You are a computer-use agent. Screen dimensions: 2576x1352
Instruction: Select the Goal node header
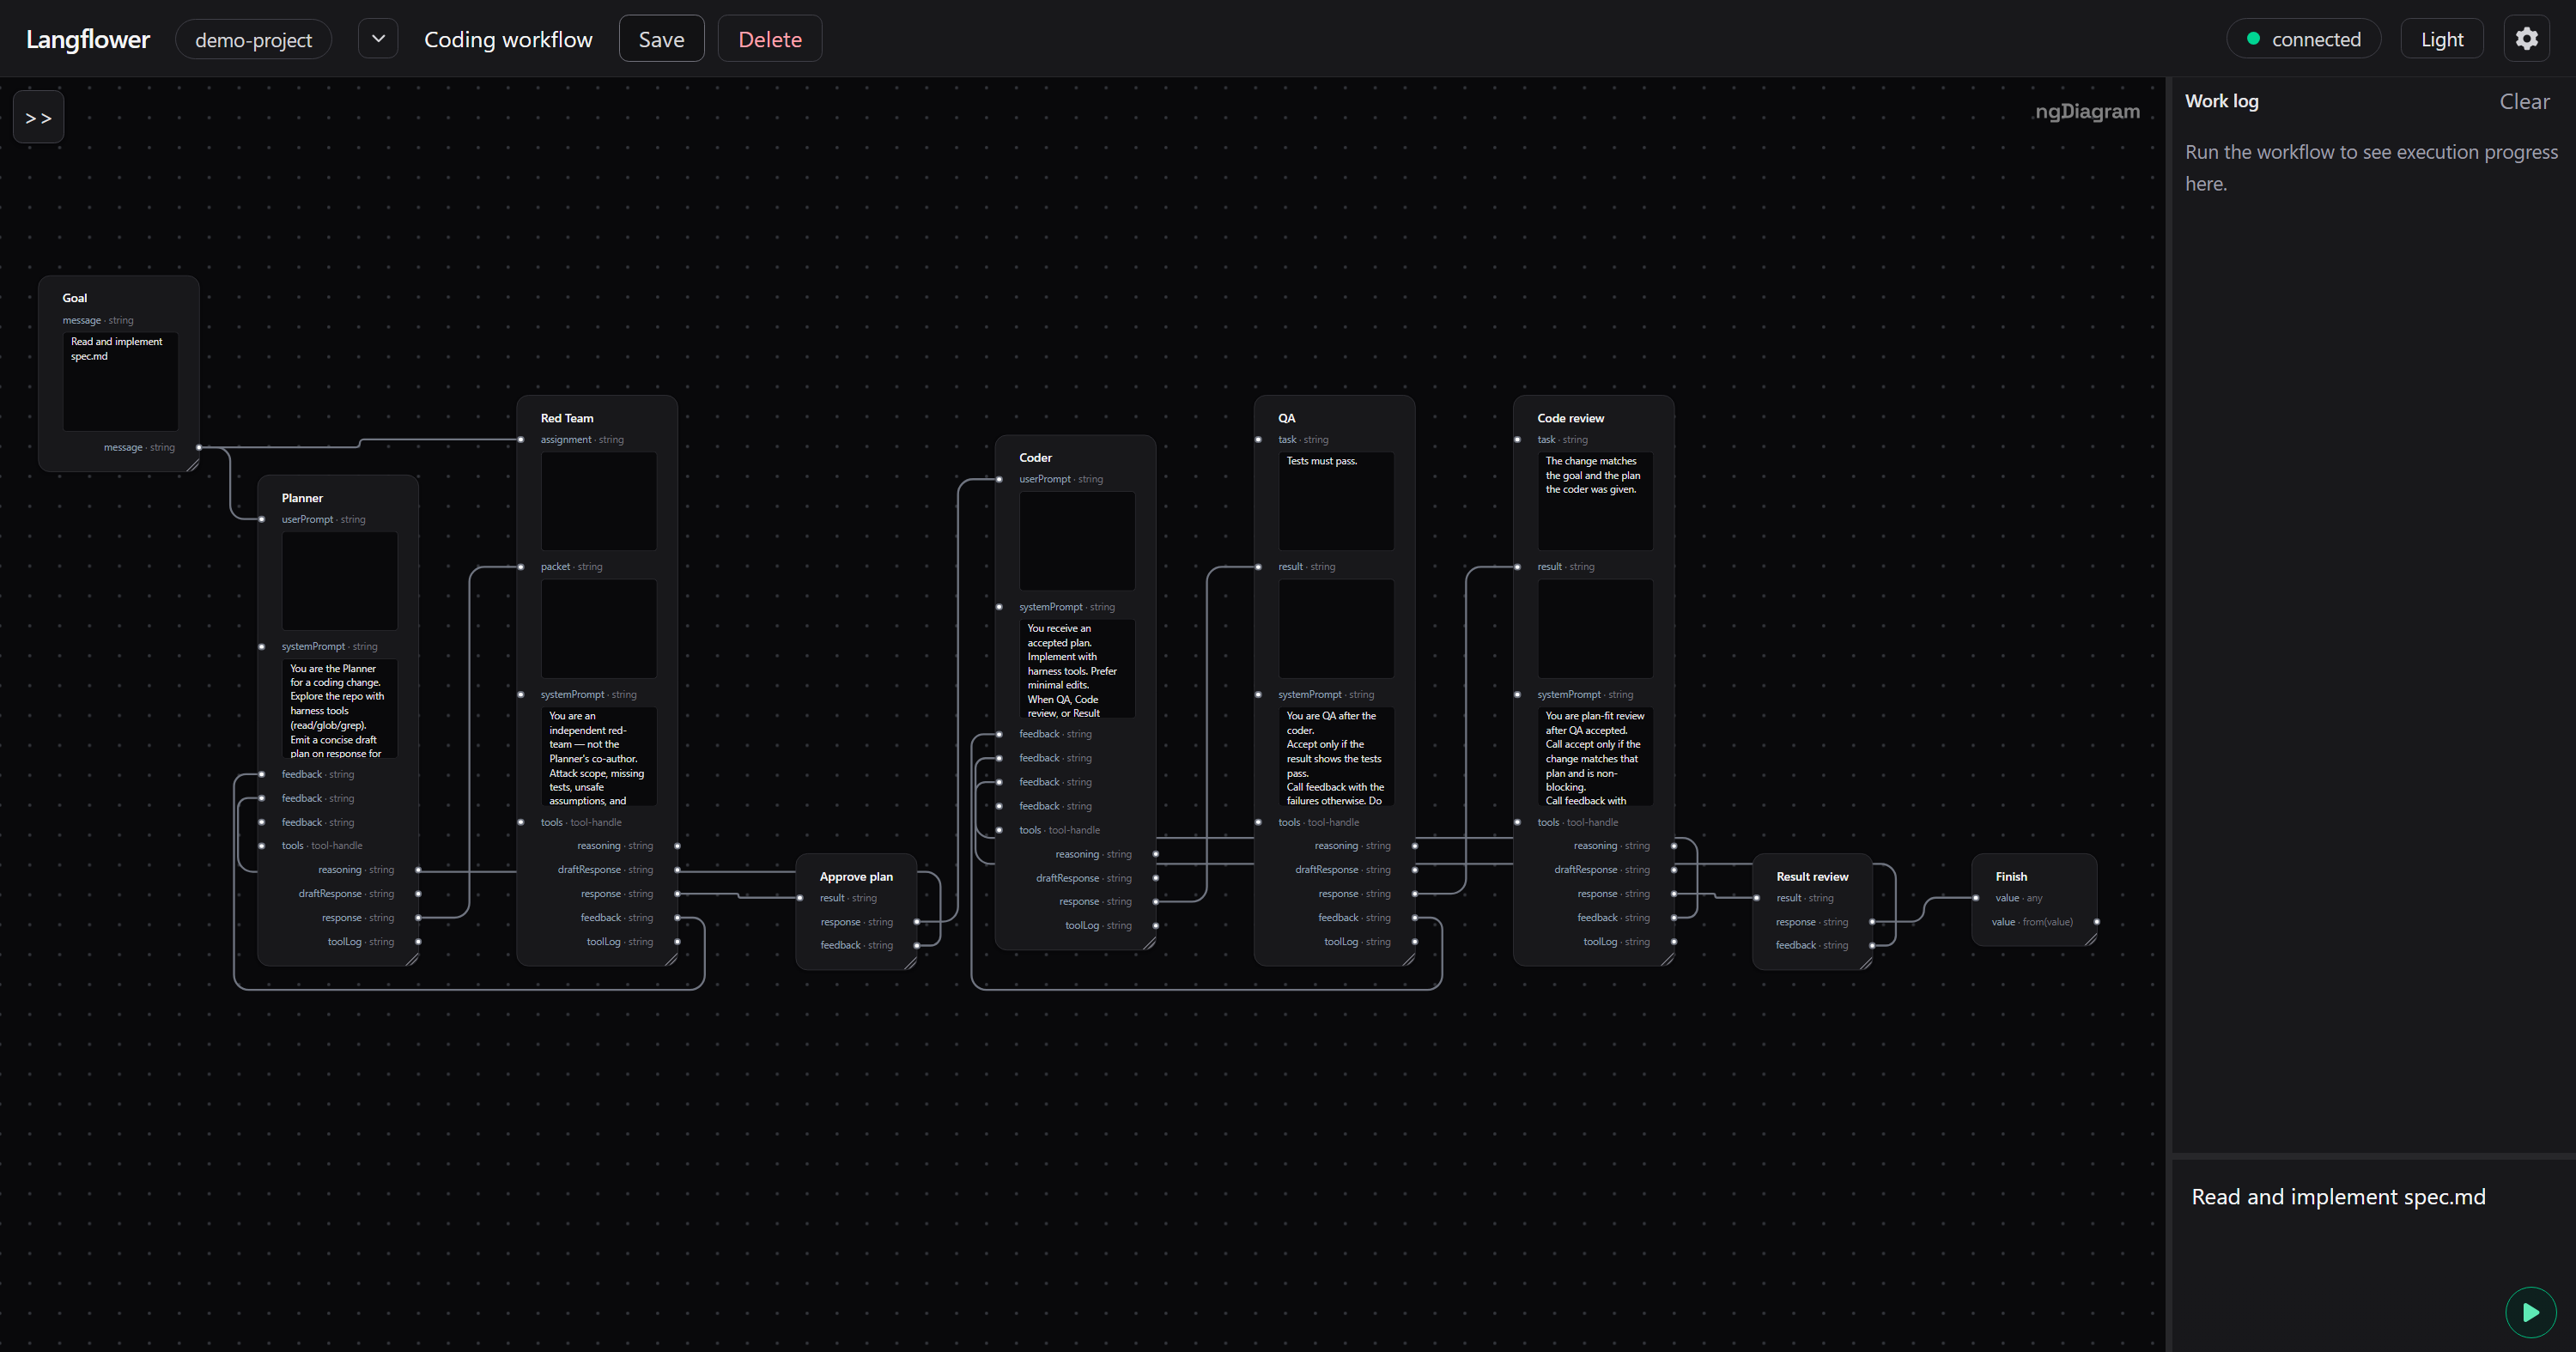click(75, 298)
